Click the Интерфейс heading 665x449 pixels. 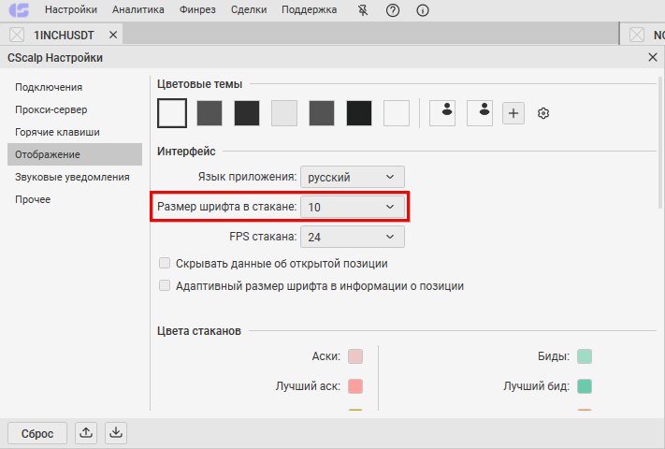tap(186, 152)
